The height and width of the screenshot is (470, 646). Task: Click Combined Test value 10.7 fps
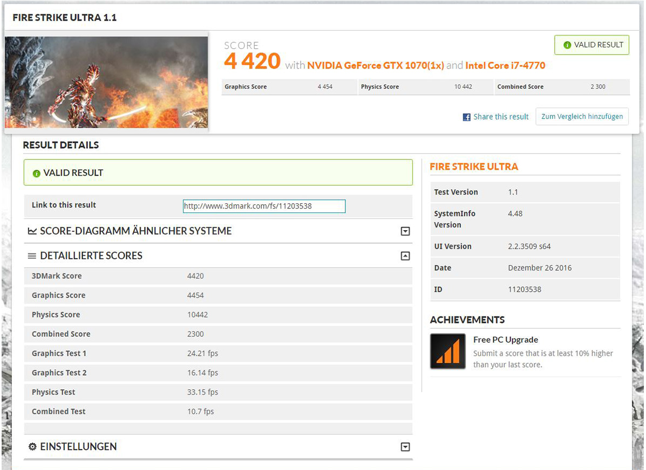pyautogui.click(x=201, y=412)
